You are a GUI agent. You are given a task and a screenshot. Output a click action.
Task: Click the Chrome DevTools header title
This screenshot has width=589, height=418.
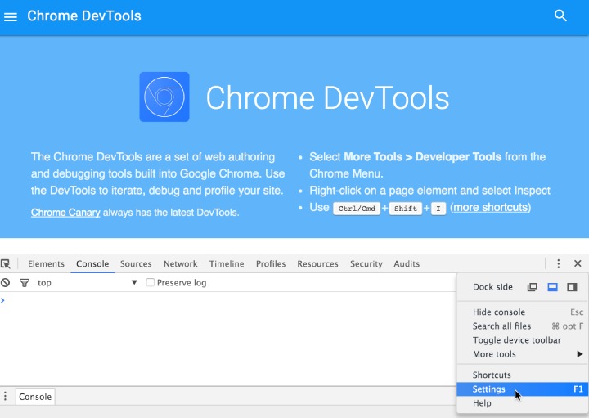point(84,16)
